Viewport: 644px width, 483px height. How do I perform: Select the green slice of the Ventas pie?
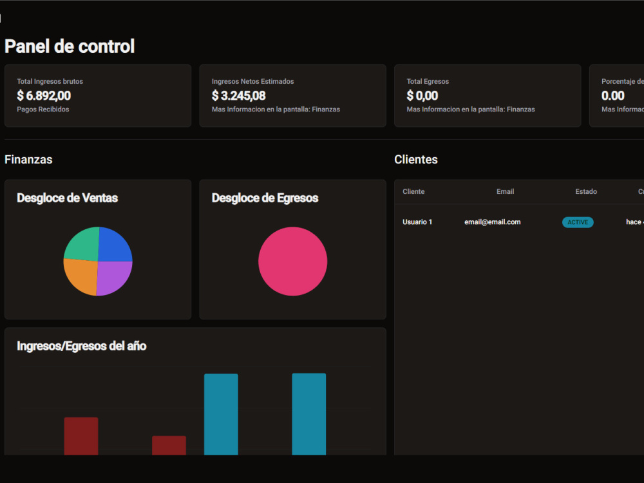click(x=84, y=245)
